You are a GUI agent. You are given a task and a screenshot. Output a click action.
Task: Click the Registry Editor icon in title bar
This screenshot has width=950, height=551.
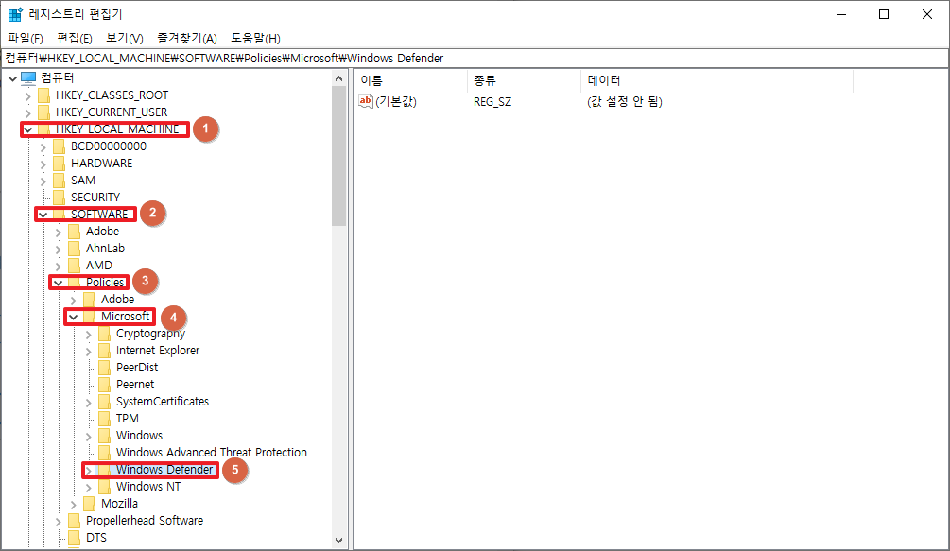[13, 13]
